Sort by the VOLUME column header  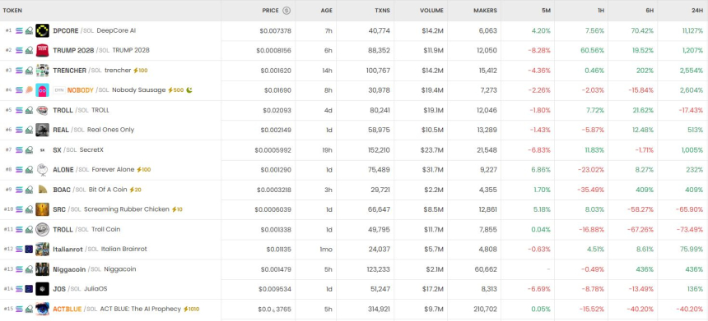[431, 11]
